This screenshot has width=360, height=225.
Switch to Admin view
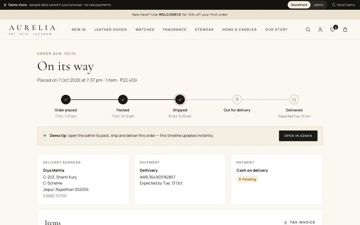coord(319,5)
